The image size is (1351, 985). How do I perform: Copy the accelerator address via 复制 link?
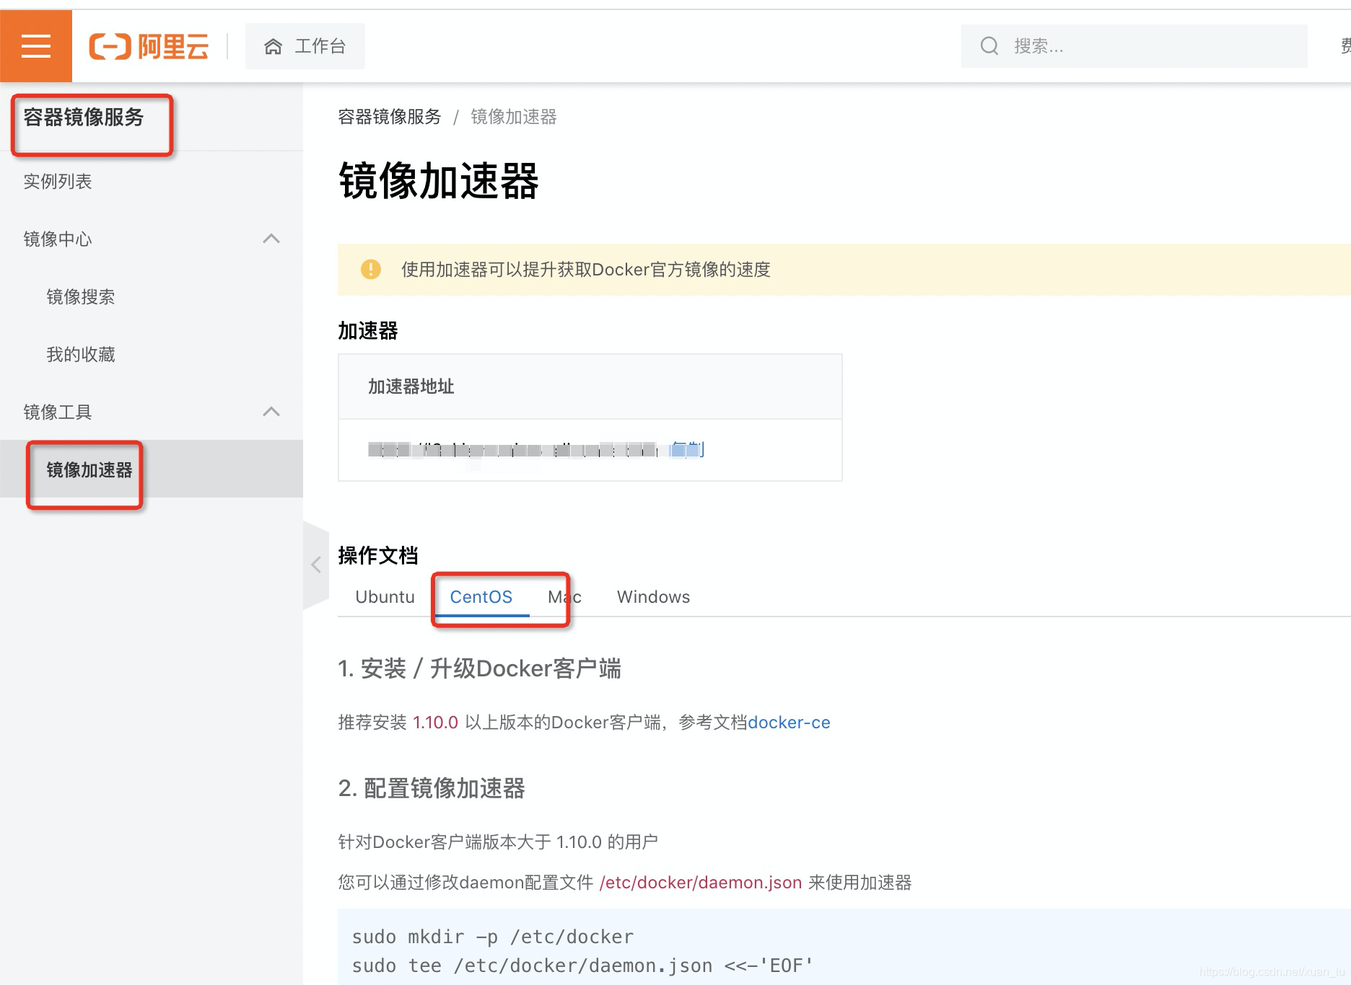[x=686, y=450]
